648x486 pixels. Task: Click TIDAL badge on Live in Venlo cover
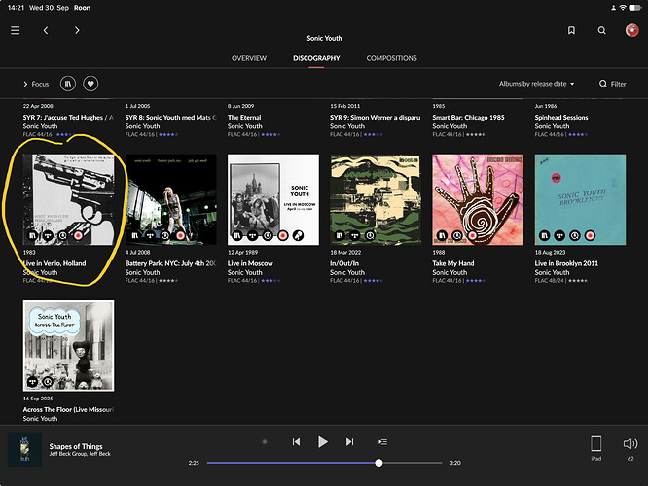pos(48,236)
